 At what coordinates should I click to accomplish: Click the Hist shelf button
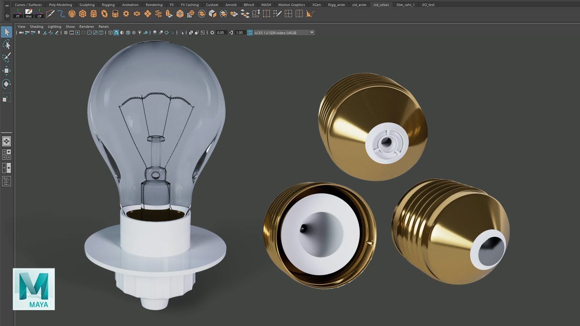pos(29,14)
